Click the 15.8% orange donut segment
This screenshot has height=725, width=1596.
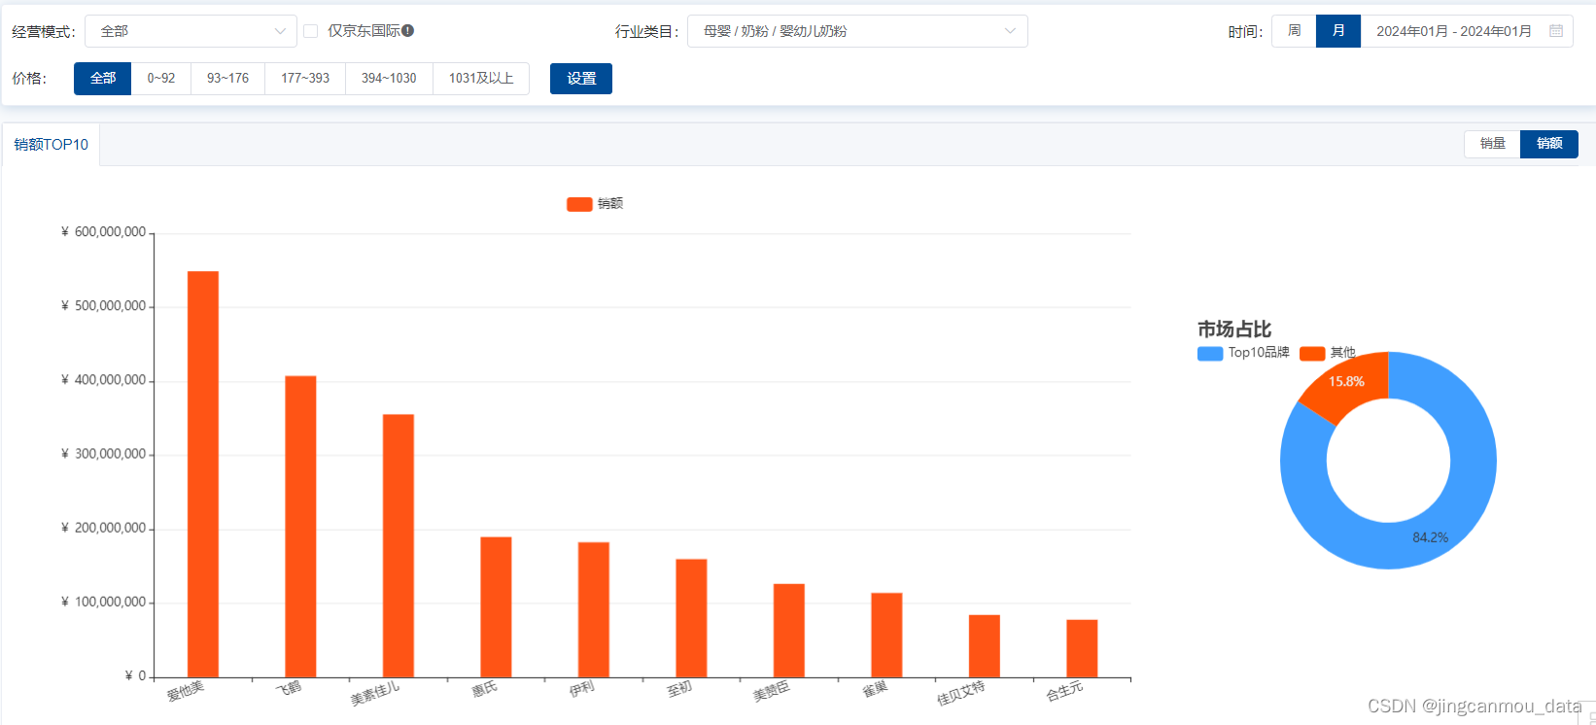[1347, 382]
